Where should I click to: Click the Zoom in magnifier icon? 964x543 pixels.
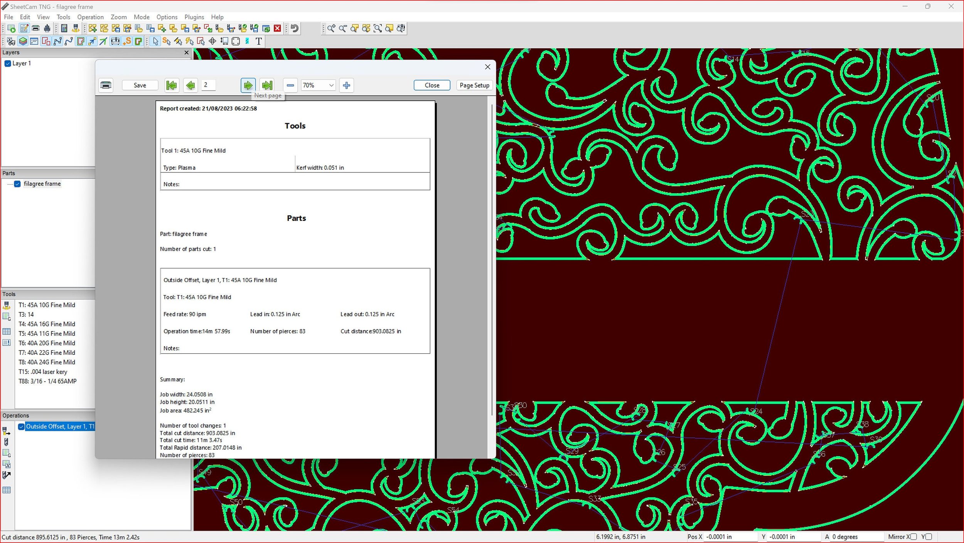click(331, 29)
